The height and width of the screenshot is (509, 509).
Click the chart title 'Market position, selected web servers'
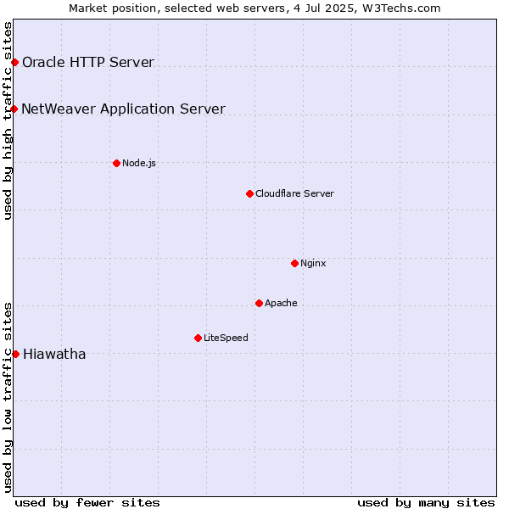[x=177, y=8]
